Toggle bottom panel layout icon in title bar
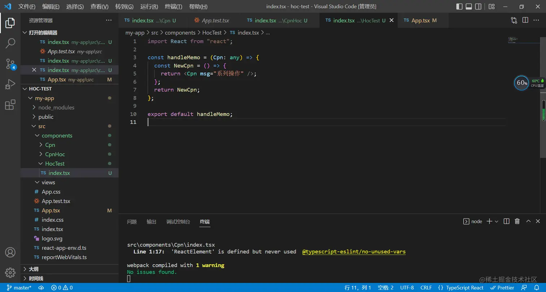This screenshot has height=292, width=546. pos(469,6)
